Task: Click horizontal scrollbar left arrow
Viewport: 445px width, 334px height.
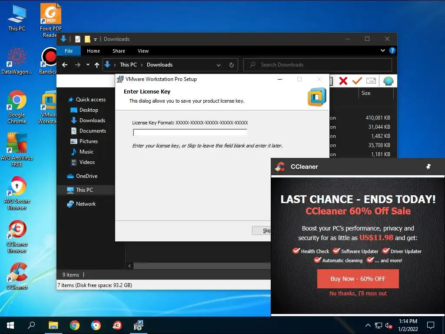Action: tap(130, 266)
